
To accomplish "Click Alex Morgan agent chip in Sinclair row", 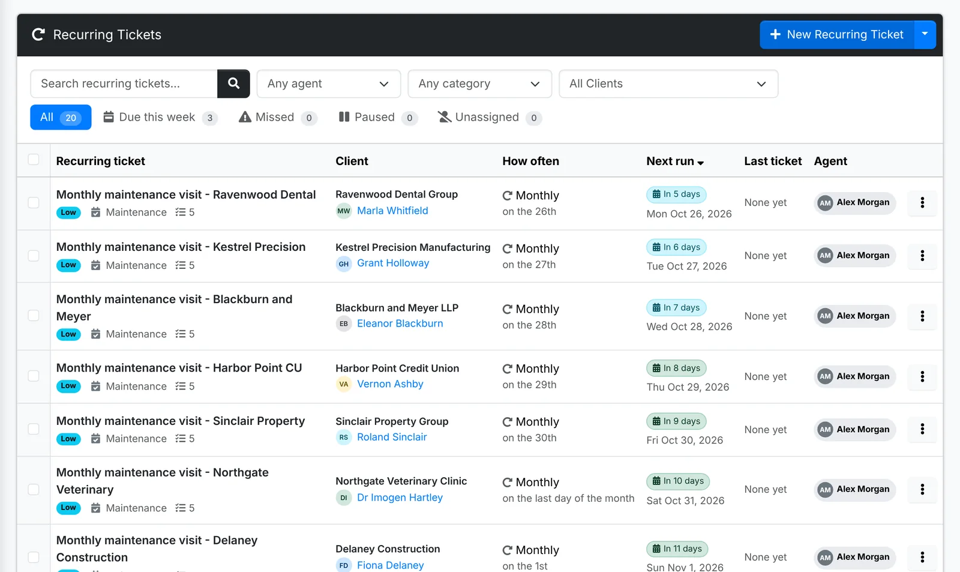I will coord(855,429).
